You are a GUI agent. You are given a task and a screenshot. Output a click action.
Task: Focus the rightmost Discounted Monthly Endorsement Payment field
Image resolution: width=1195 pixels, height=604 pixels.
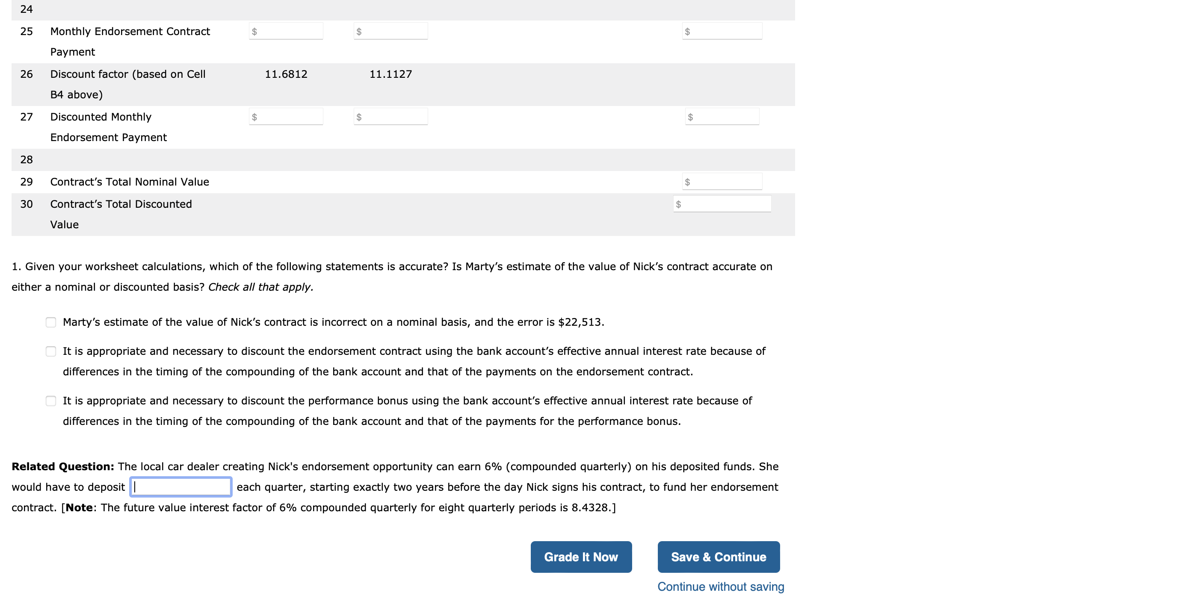pyautogui.click(x=722, y=116)
